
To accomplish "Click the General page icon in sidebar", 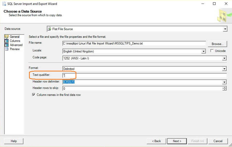I will 7,37.
